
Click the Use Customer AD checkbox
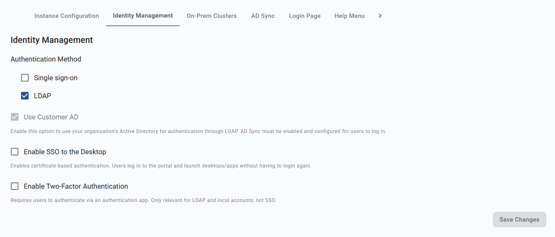[x=15, y=117]
